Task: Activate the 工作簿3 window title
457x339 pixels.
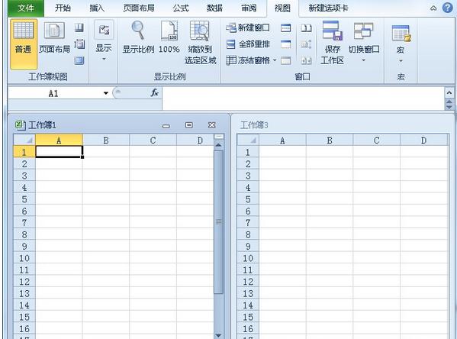Action: click(254, 125)
